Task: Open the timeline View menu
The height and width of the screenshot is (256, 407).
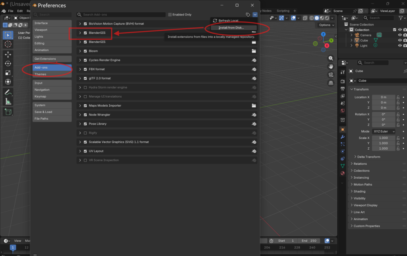Action: coord(17,241)
